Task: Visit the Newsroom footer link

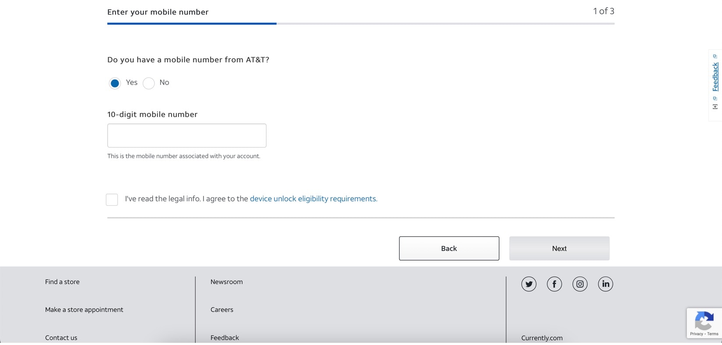Action: point(226,282)
